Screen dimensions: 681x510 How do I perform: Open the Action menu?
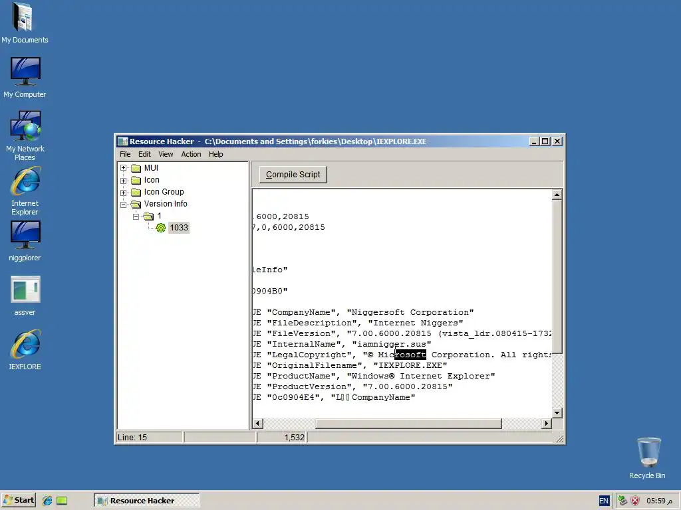[x=191, y=154]
